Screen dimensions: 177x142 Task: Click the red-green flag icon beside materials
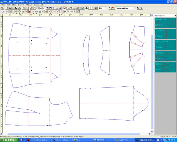pyautogui.click(x=113, y=8)
